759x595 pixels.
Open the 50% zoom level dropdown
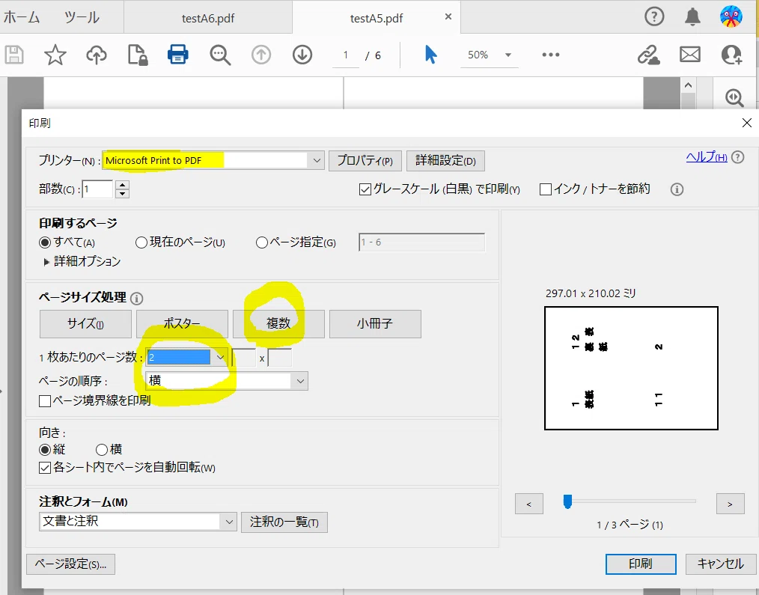click(x=508, y=55)
